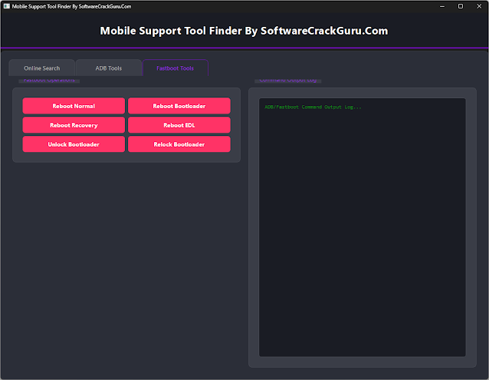Screen dimensions: 489x380
Task: Click the SoftwareCrackGuru.Com header title
Action: (244, 31)
